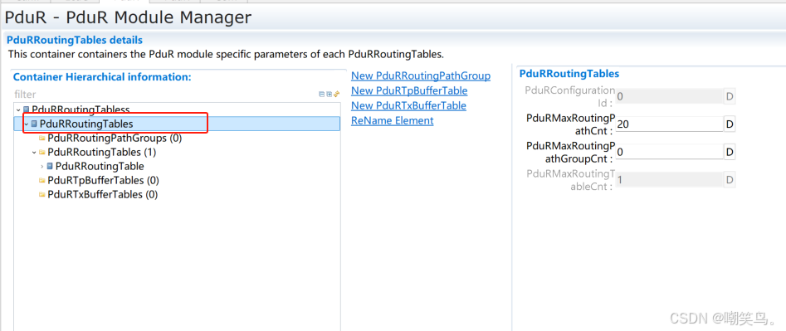Click the expand all icon above the tree
This screenshot has width=786, height=331.
330,94
